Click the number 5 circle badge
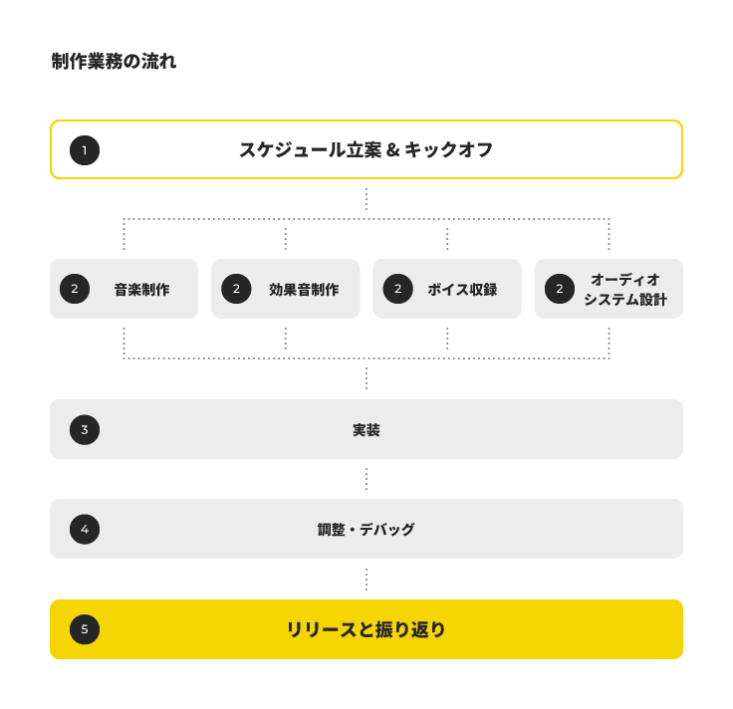Screen dimensions: 733x709 pos(85,629)
